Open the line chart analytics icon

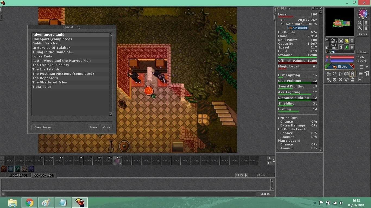(361, 79)
